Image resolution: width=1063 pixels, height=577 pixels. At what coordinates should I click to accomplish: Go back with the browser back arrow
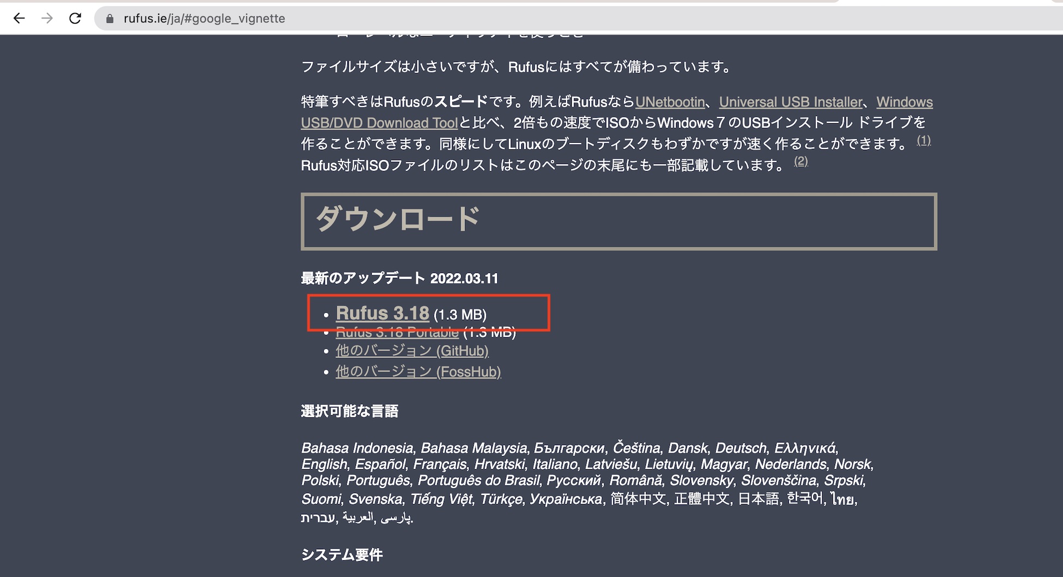pyautogui.click(x=19, y=19)
